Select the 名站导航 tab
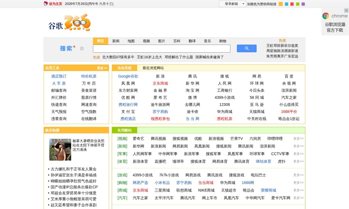 click(x=125, y=68)
